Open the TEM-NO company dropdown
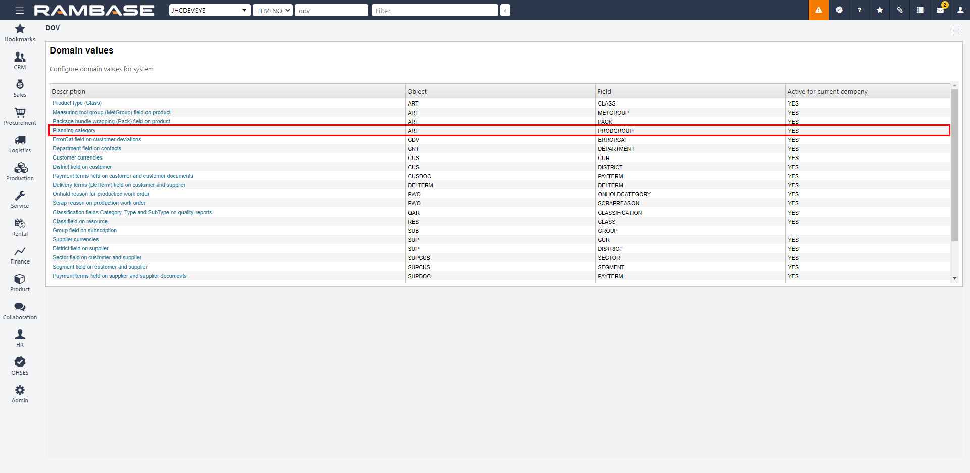Image resolution: width=970 pixels, height=473 pixels. point(272,10)
